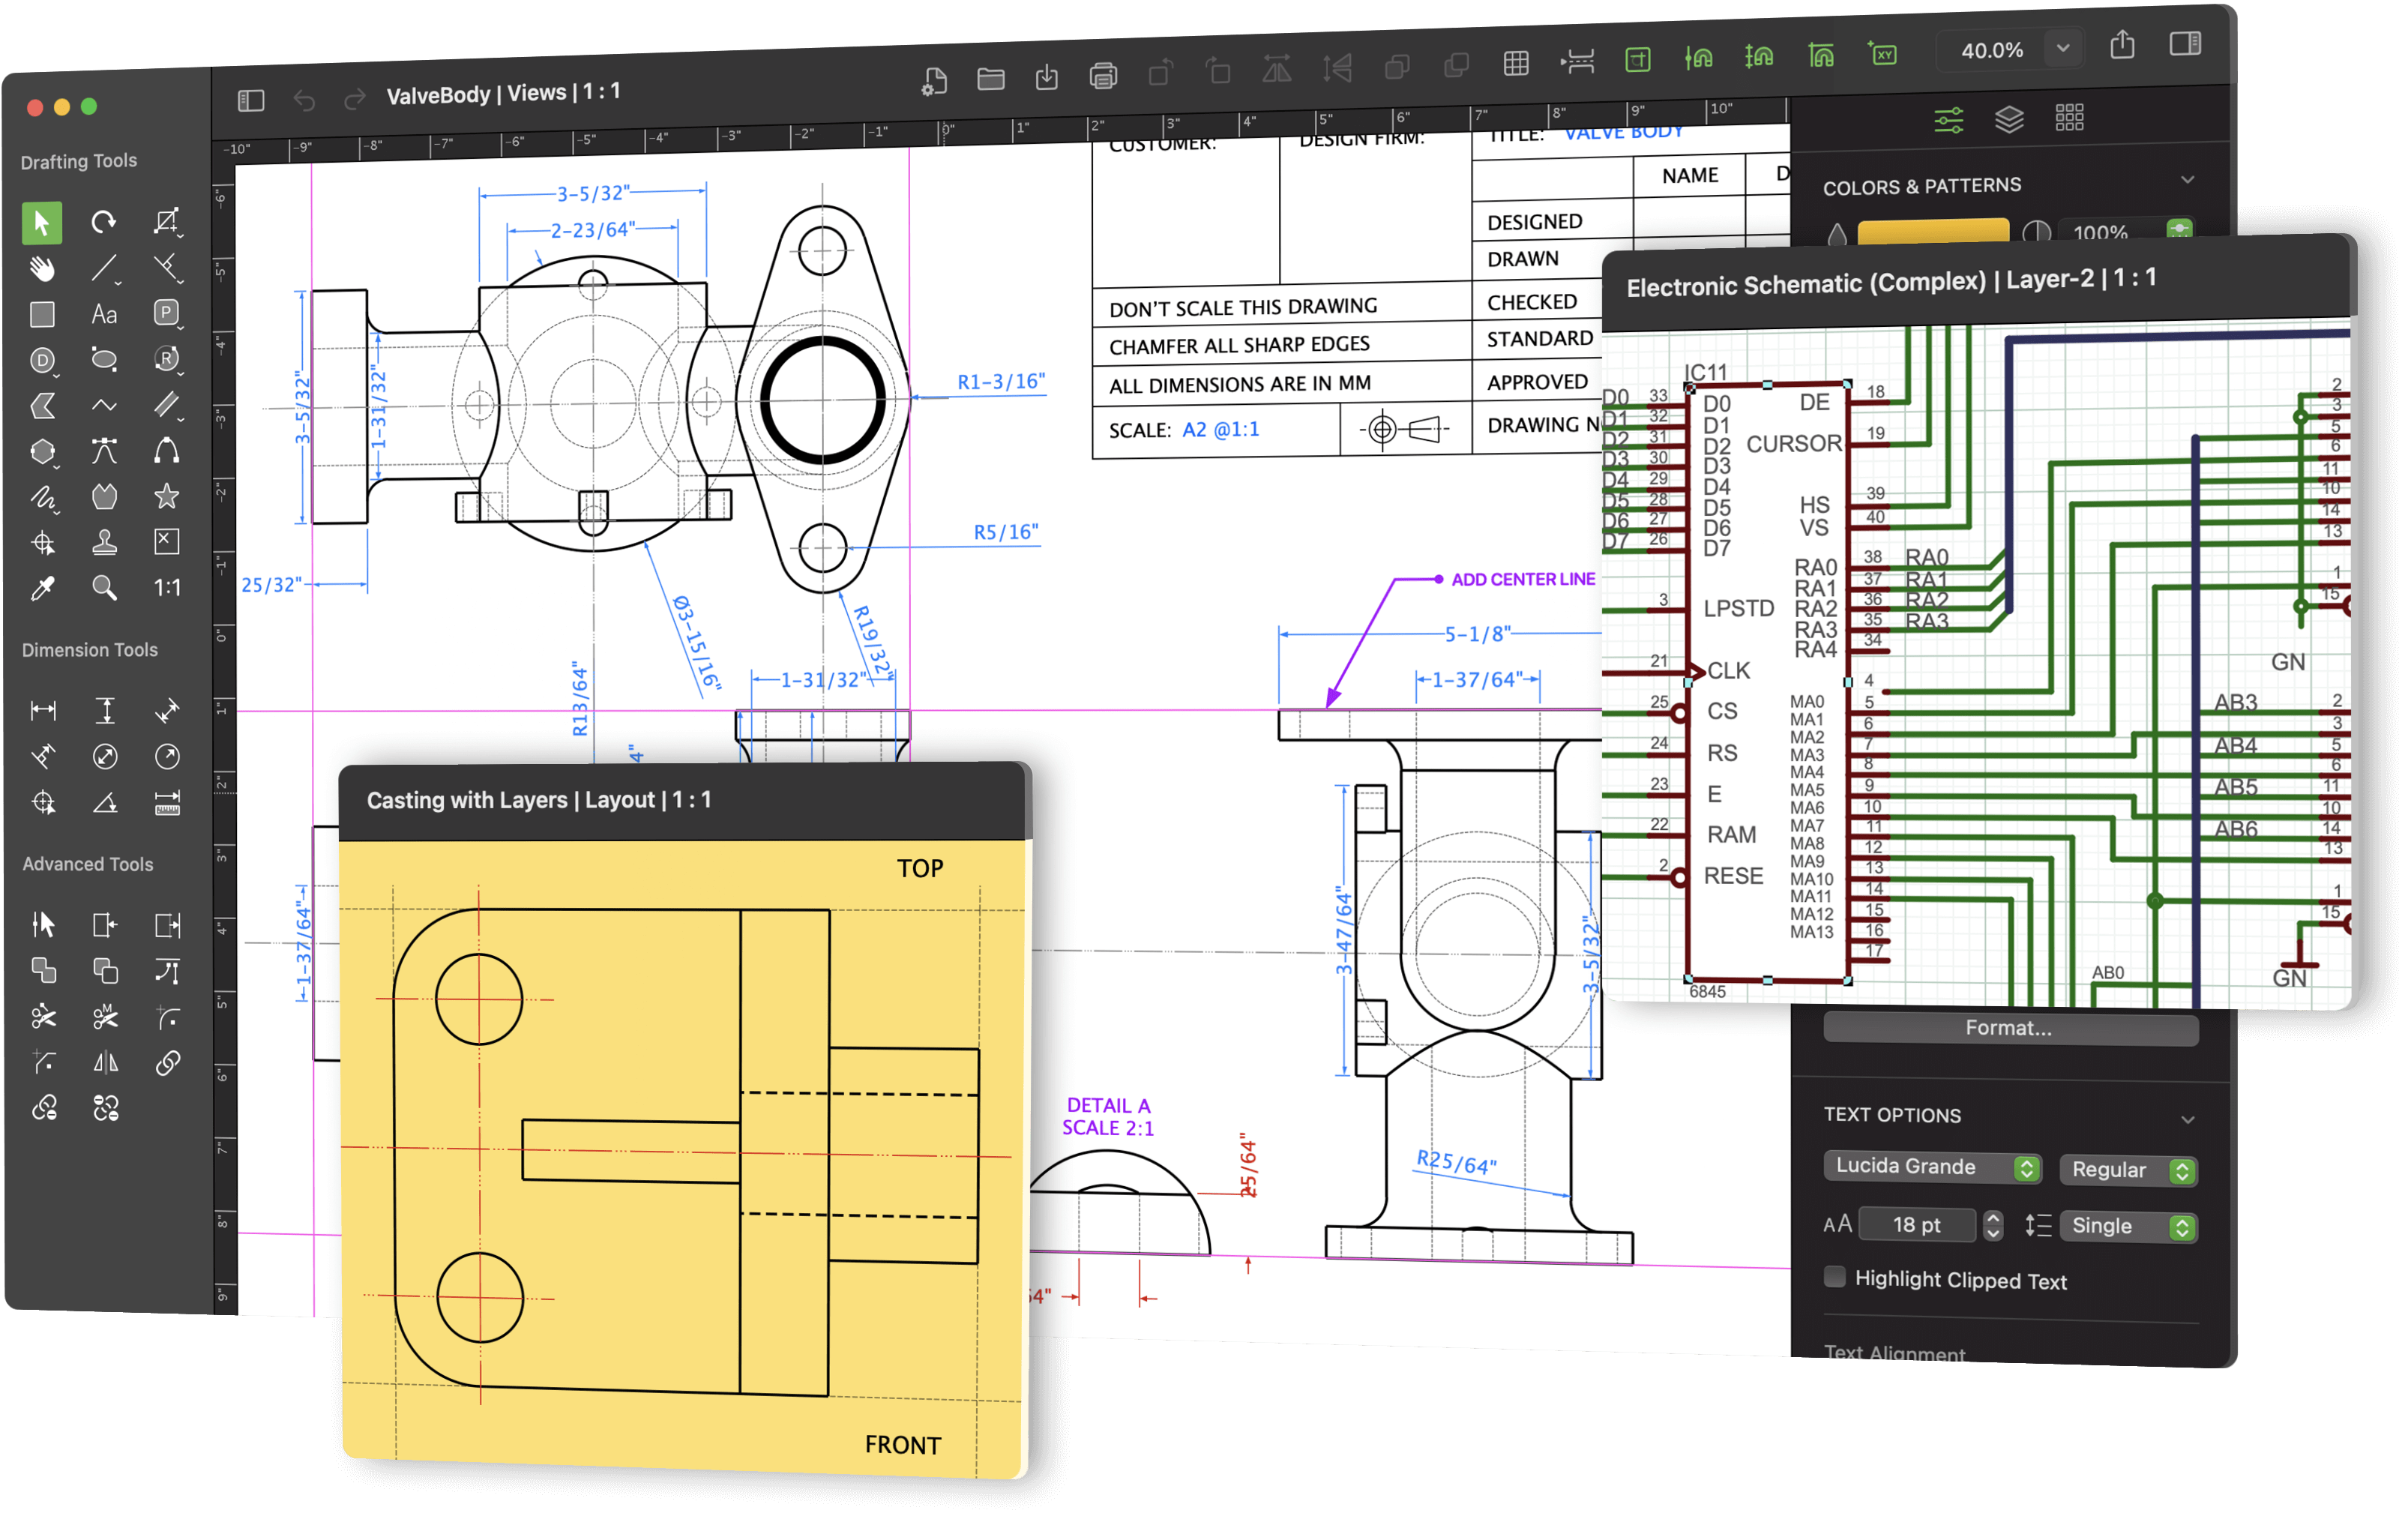The width and height of the screenshot is (2408, 1531).
Task: Click the Share export button
Action: [x=2122, y=44]
